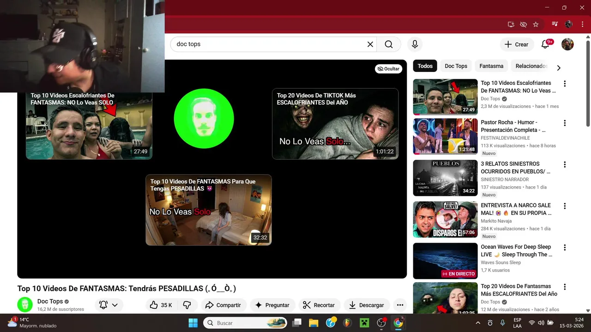Start voice search with the microphone icon
591x332 pixels.
415,44
